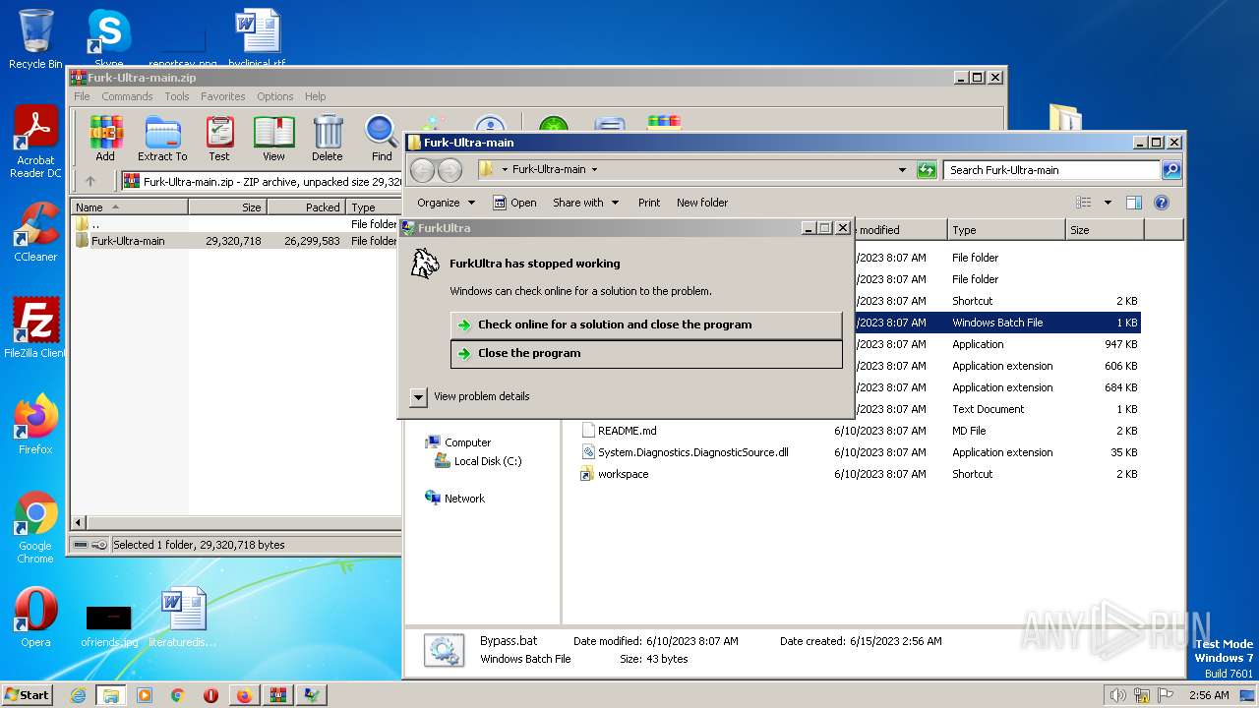Click Explorer help question mark icon
Image resolution: width=1259 pixels, height=708 pixels.
point(1161,203)
